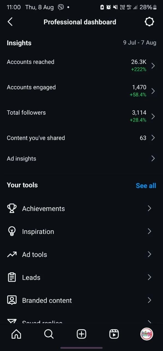Open the Search magnifier icon

(x=49, y=334)
